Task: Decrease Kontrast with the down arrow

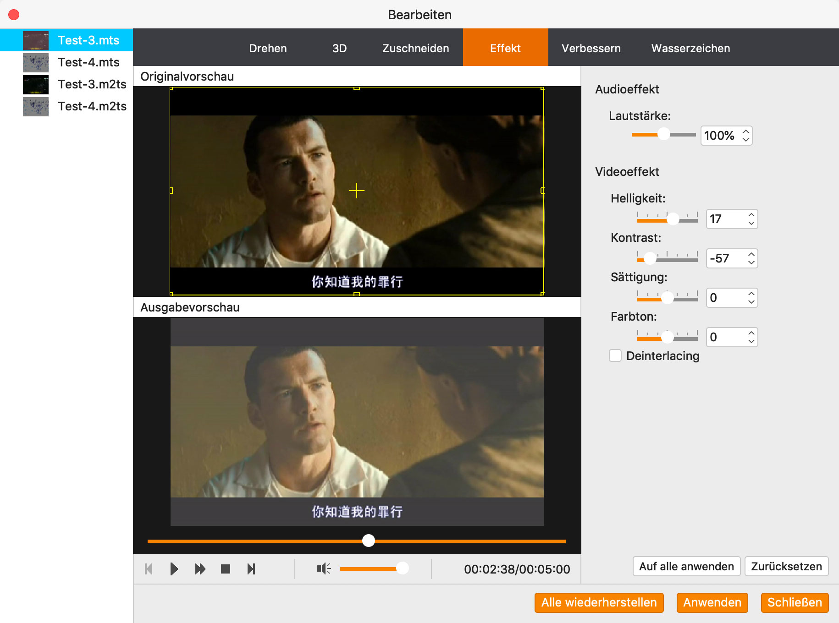Action: (x=751, y=262)
